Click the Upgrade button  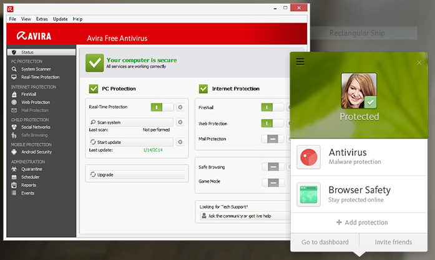point(137,175)
